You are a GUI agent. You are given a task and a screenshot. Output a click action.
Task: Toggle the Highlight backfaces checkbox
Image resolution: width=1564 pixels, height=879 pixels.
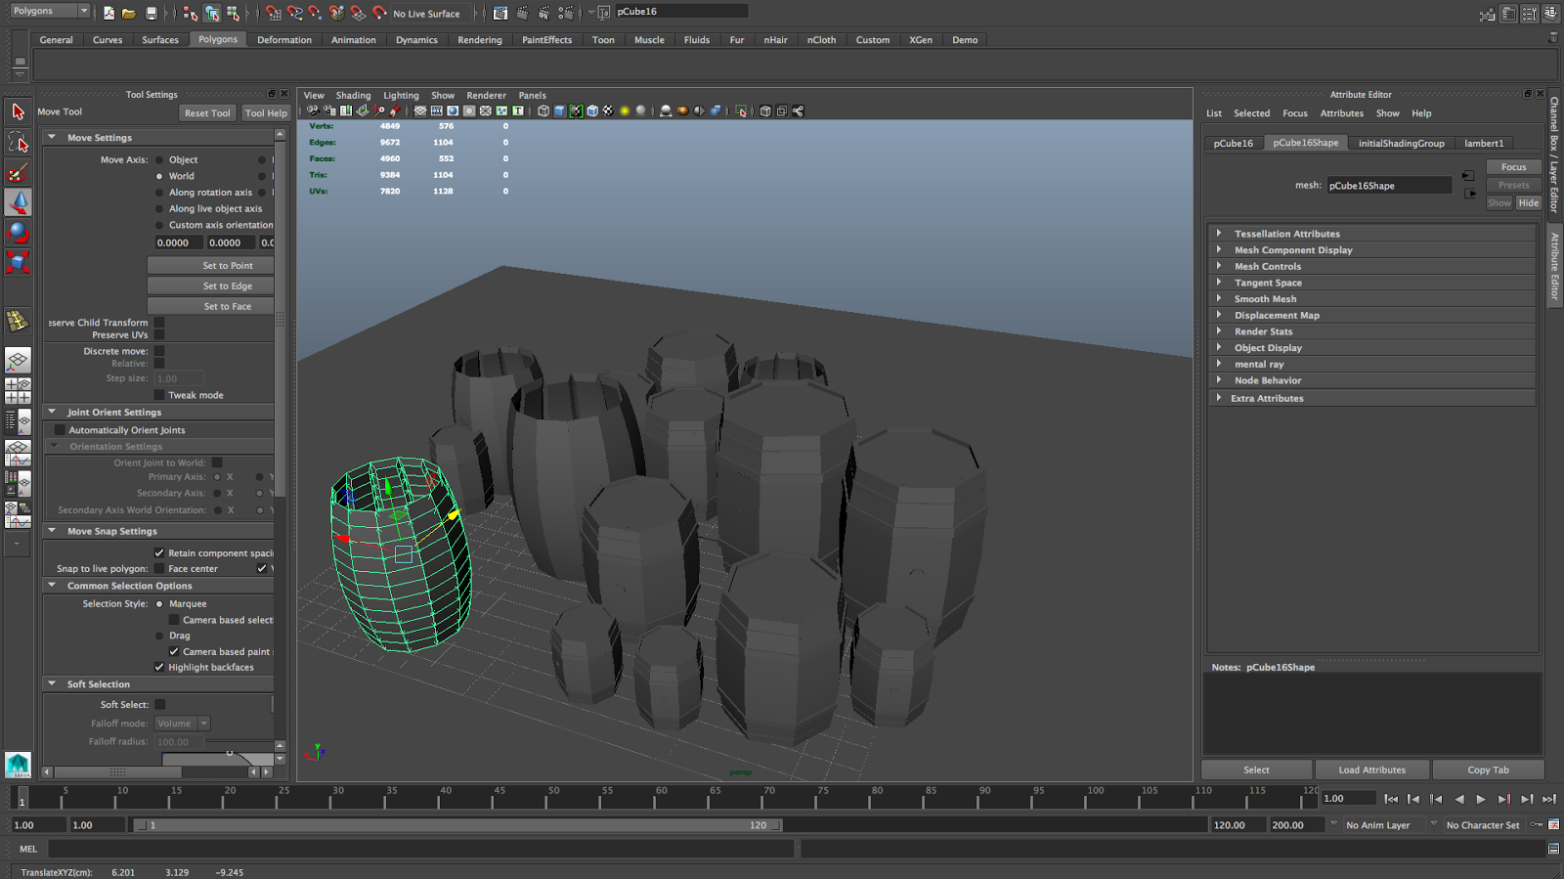[x=159, y=668]
